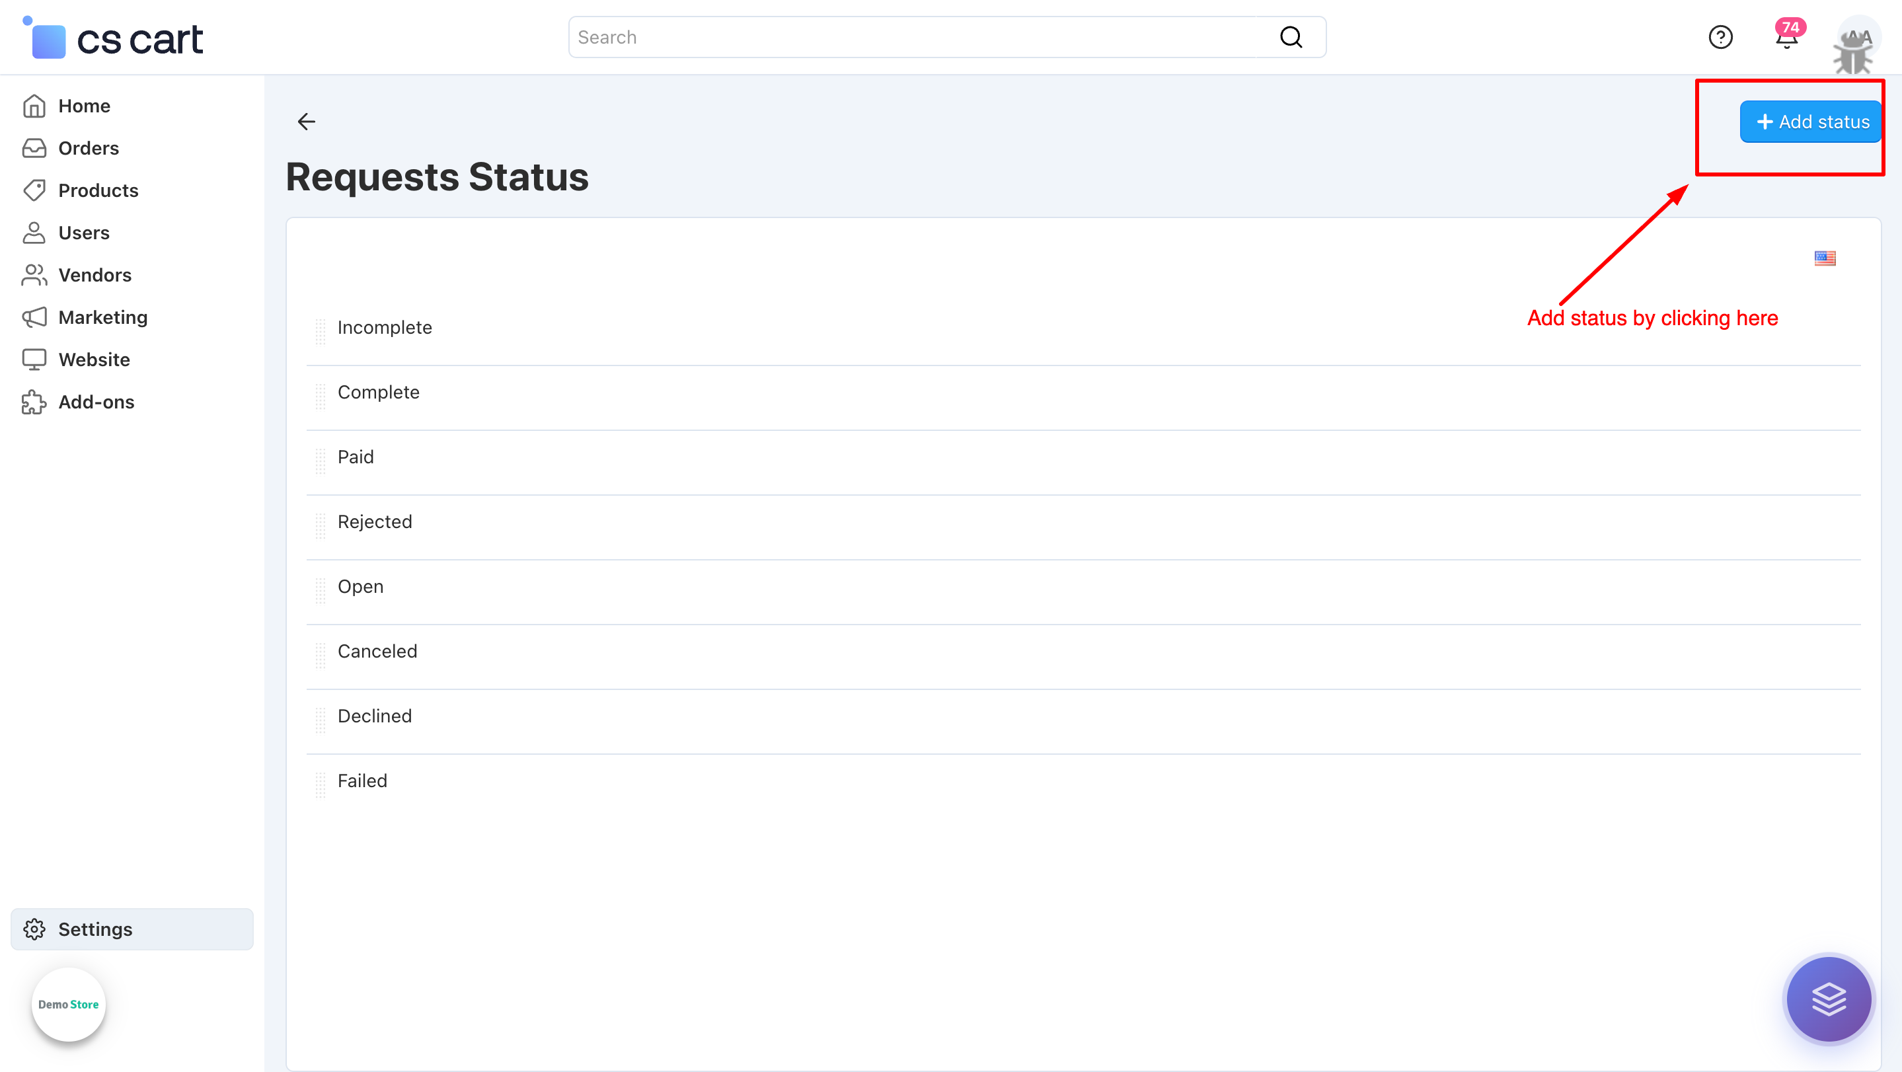1902x1072 pixels.
Task: Open the Add-ons sidebar menu
Action: (x=96, y=402)
